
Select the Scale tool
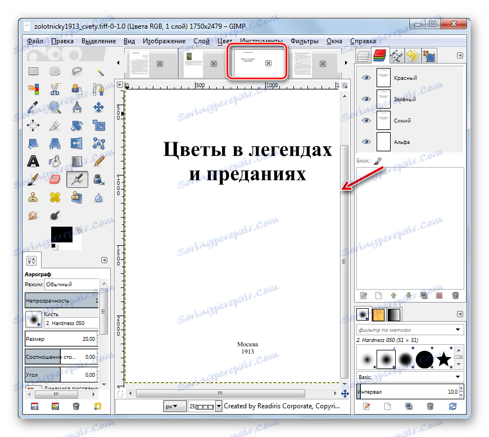click(99, 125)
